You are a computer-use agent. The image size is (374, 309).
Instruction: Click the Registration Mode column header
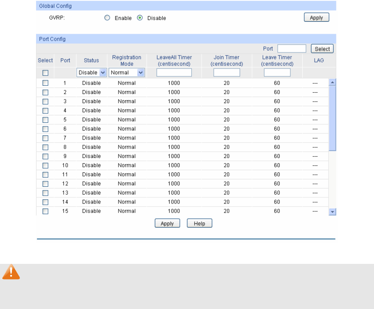(x=127, y=60)
